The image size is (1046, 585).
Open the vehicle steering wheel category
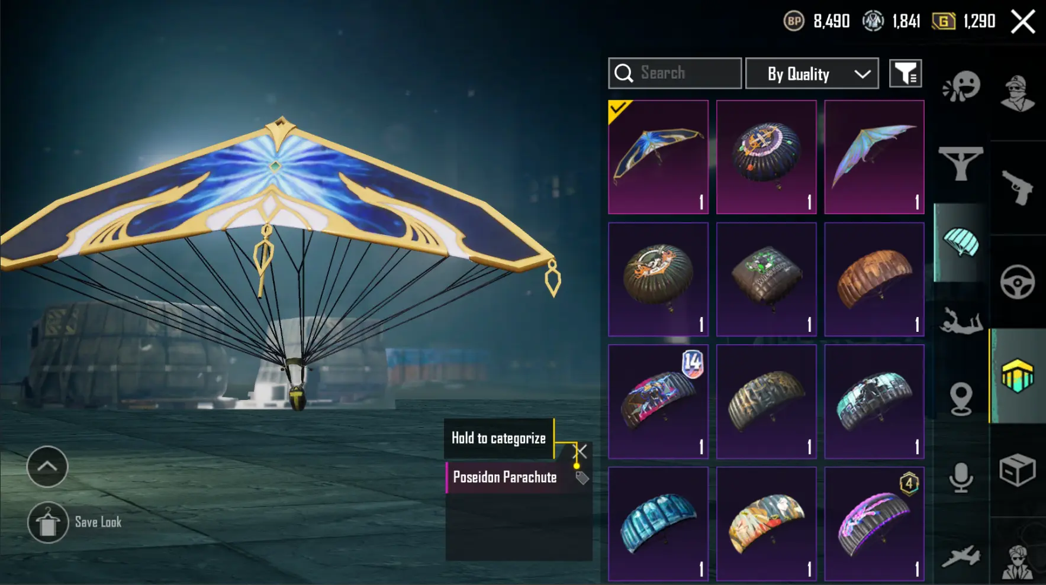(x=1018, y=282)
